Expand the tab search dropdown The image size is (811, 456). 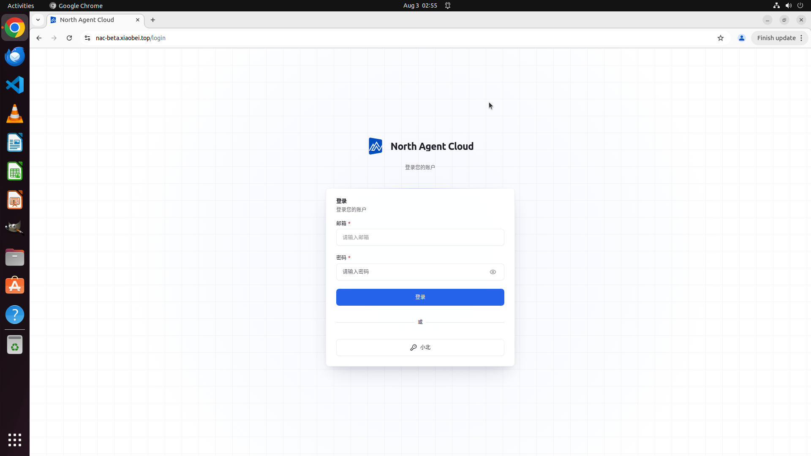pyautogui.click(x=38, y=20)
